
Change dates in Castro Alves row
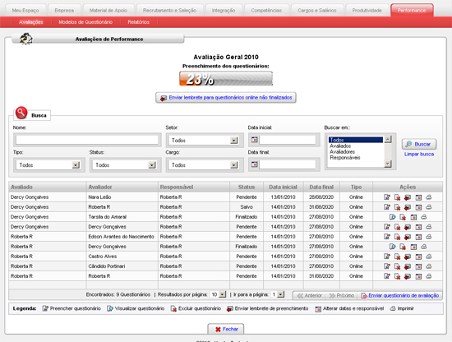click(x=418, y=256)
